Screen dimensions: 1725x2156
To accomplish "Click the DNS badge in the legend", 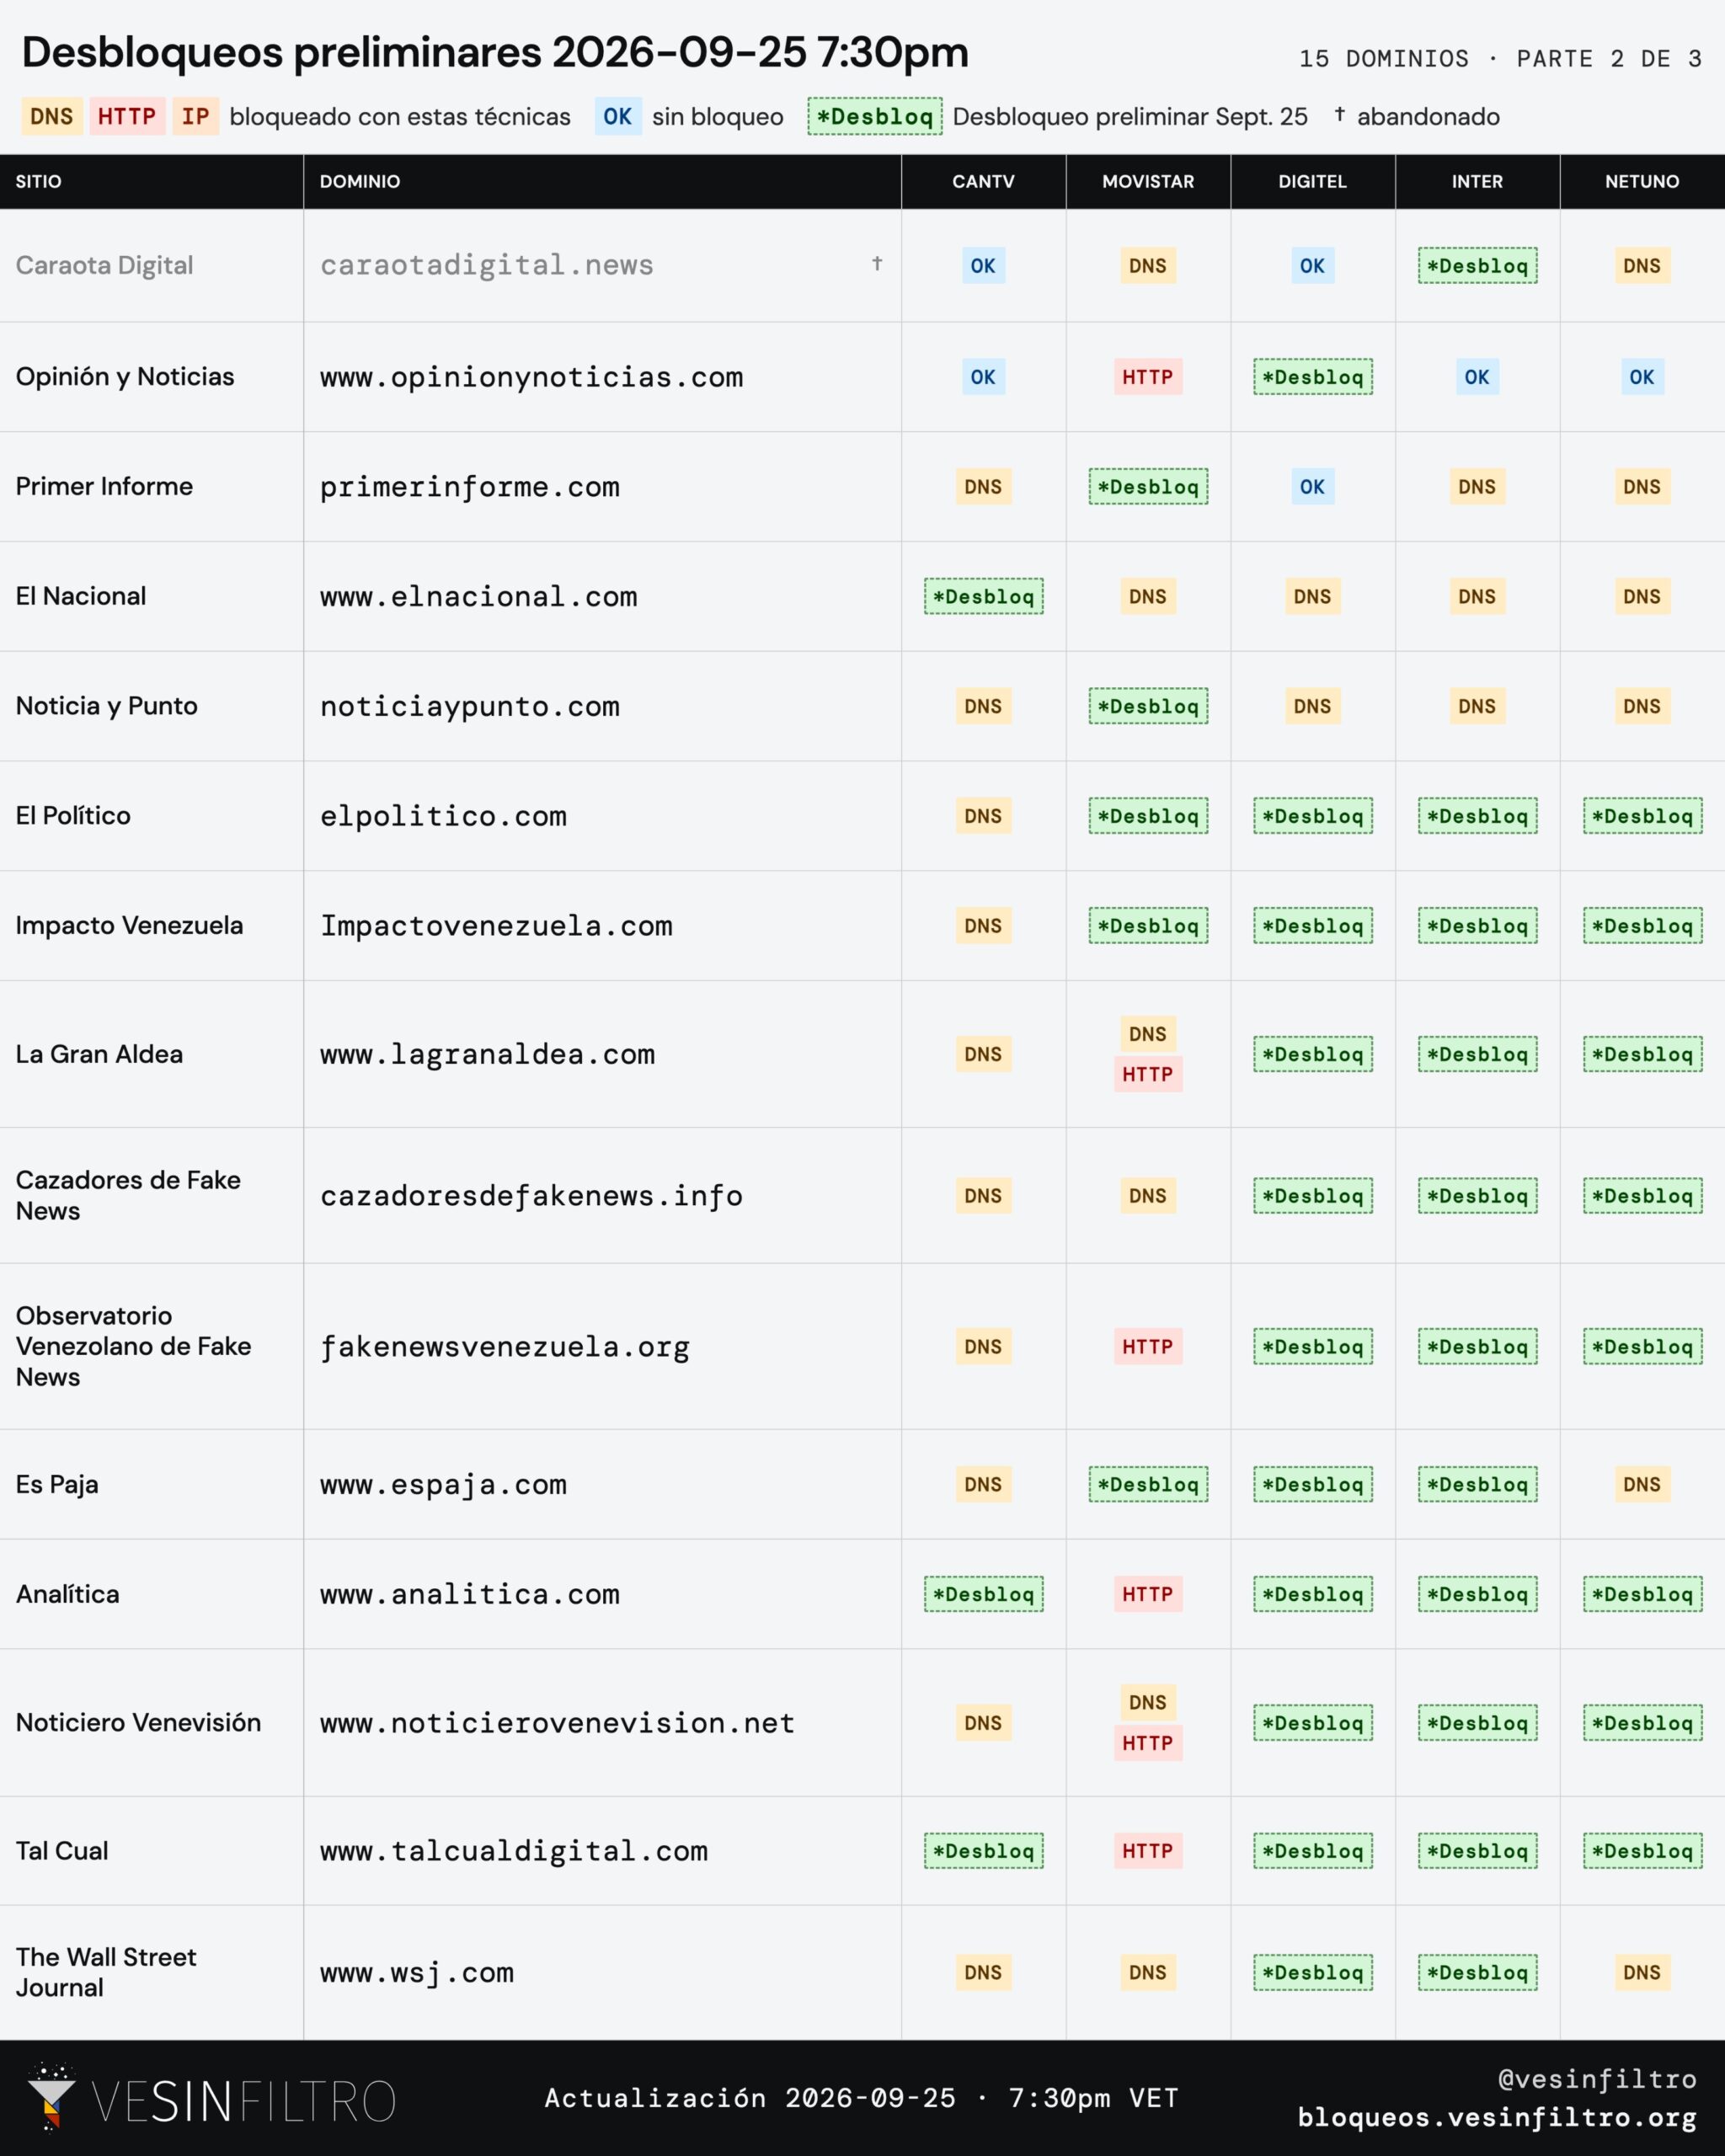I will (x=52, y=116).
